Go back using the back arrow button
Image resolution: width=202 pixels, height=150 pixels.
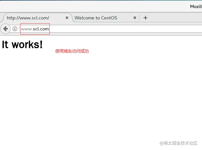pyautogui.click(x=5, y=29)
